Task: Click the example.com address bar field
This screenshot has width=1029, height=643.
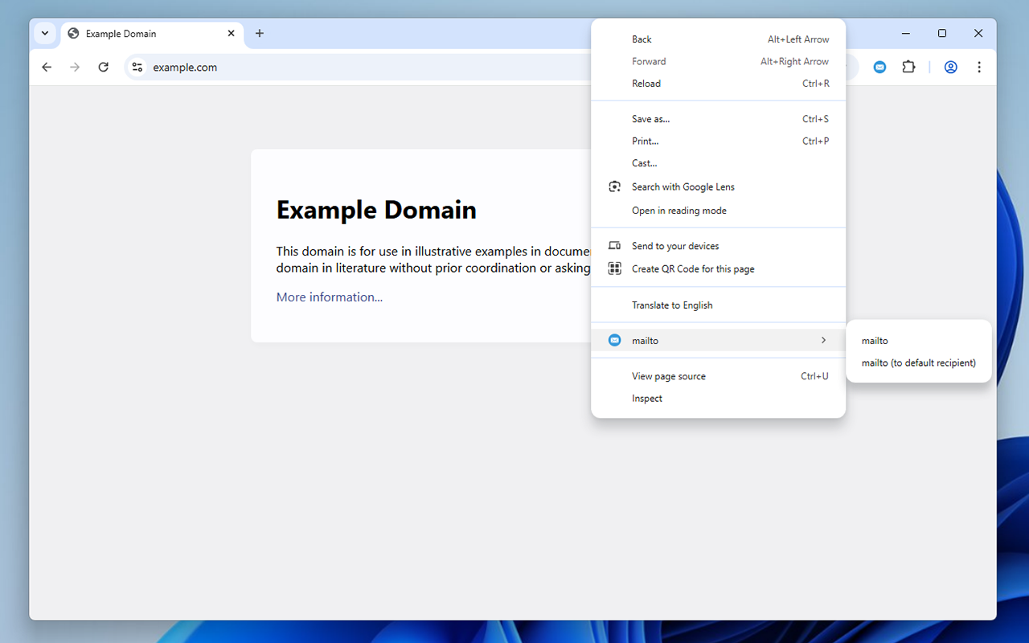Action: (x=362, y=68)
